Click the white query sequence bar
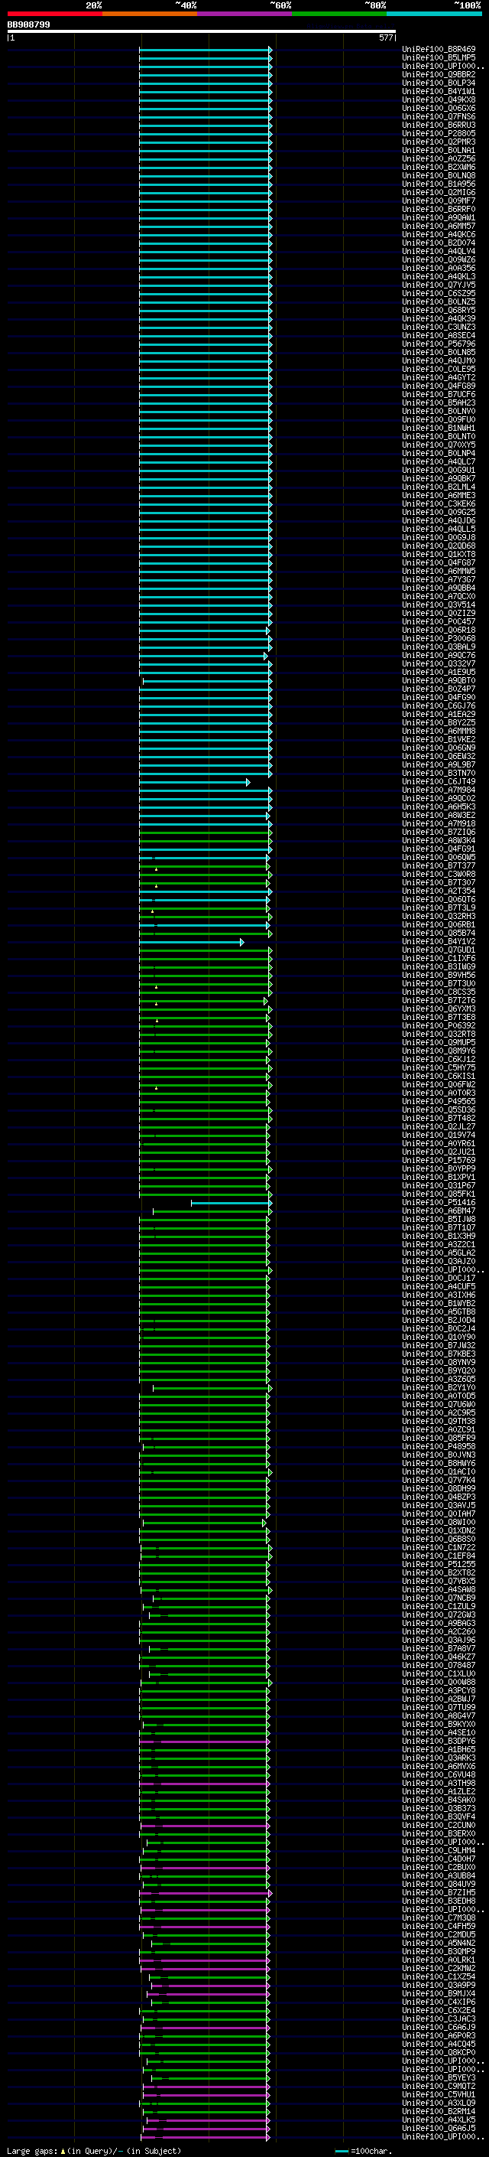This screenshot has height=2157, width=489. [202, 32]
